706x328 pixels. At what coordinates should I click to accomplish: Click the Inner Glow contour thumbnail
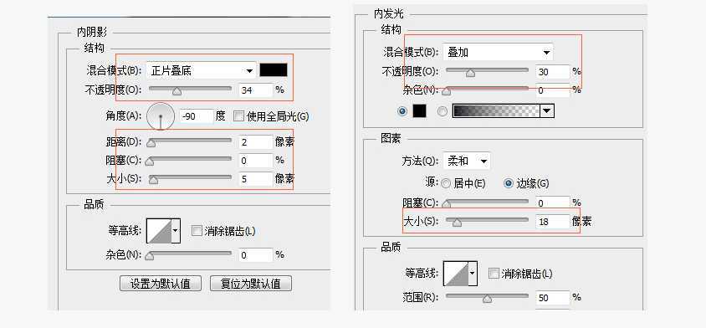point(456,274)
